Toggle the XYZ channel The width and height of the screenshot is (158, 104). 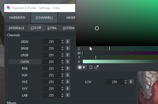click(25, 82)
